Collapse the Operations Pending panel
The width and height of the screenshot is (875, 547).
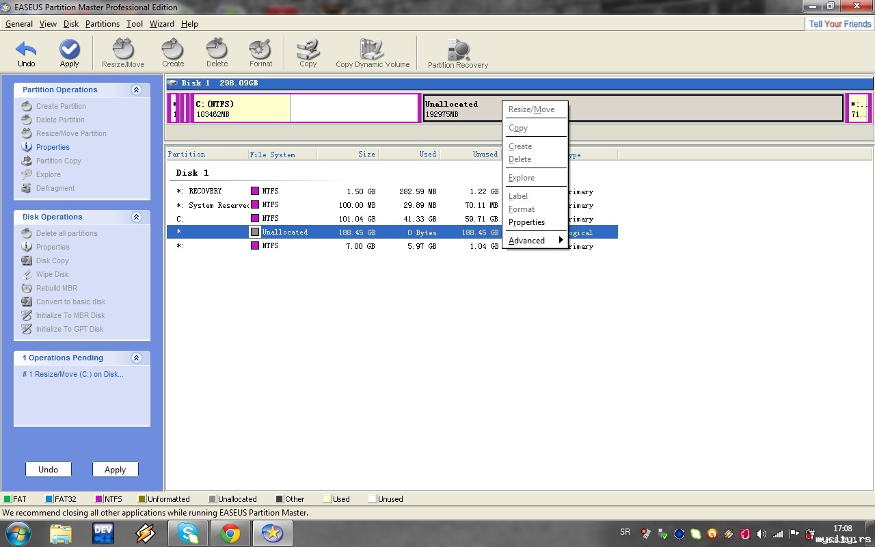tap(136, 358)
